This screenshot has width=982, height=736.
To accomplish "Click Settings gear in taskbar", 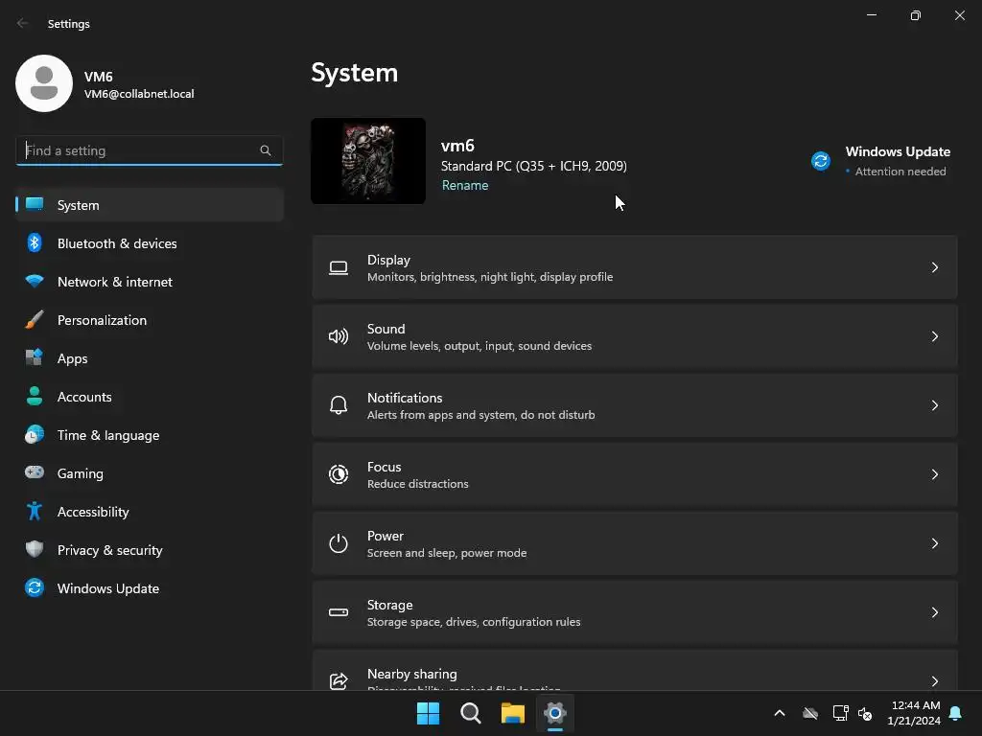I will [x=555, y=713].
